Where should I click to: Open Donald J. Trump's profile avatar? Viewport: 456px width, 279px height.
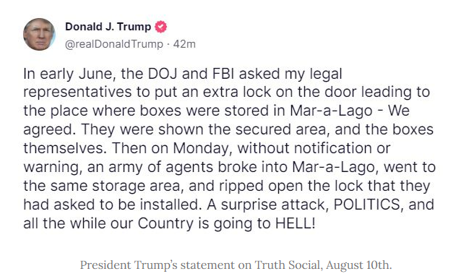39,34
